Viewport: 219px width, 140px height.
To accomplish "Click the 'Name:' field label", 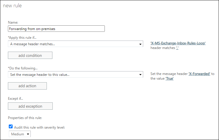I will point(13,22).
